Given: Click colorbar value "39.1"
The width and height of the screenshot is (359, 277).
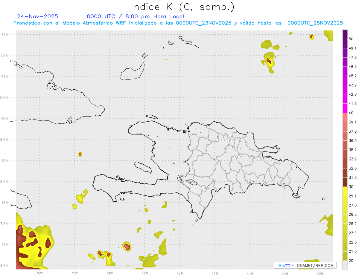Looking at the screenshot, I should click(353, 122).
